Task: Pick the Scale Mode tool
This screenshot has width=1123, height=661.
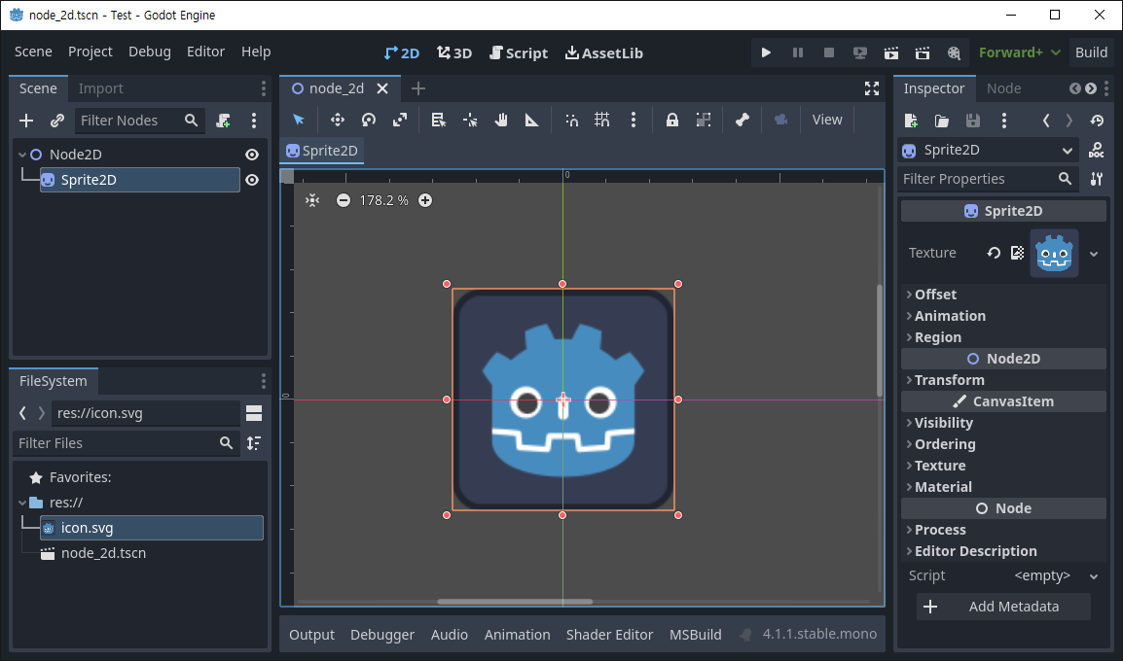Action: (400, 120)
